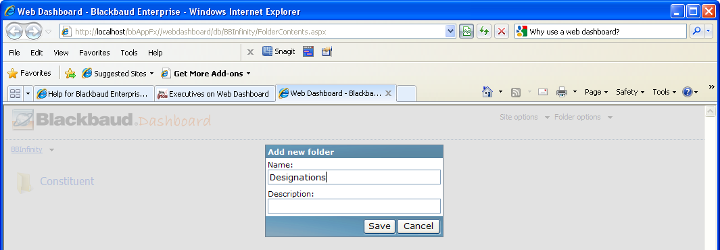Open the Edit menu

(37, 53)
